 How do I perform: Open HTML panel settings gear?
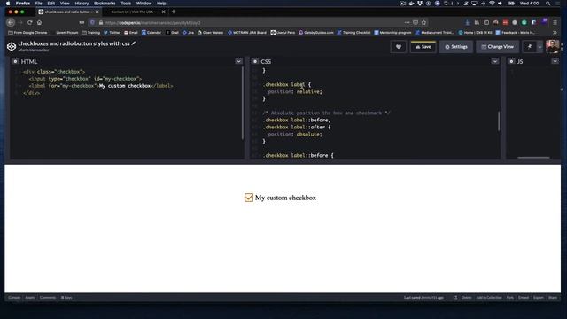coord(15,61)
